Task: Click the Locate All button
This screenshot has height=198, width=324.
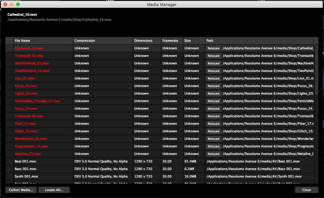Action: [54, 190]
